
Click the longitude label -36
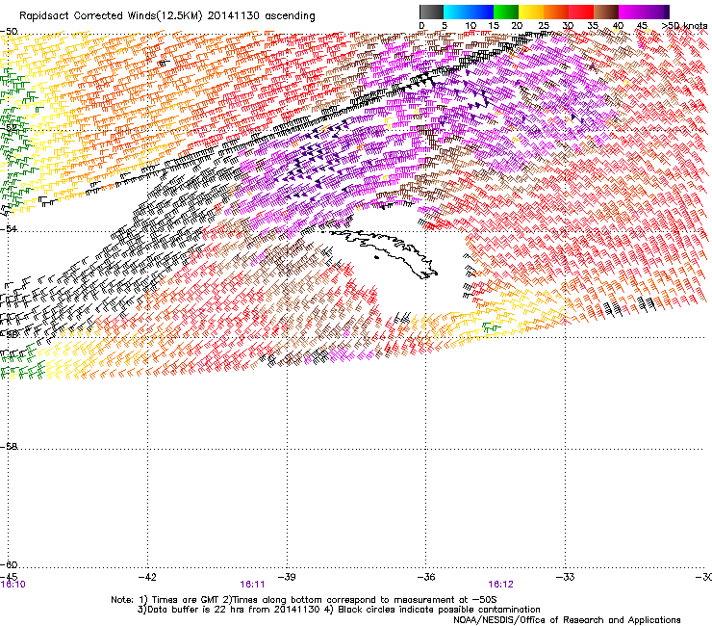pos(426,577)
